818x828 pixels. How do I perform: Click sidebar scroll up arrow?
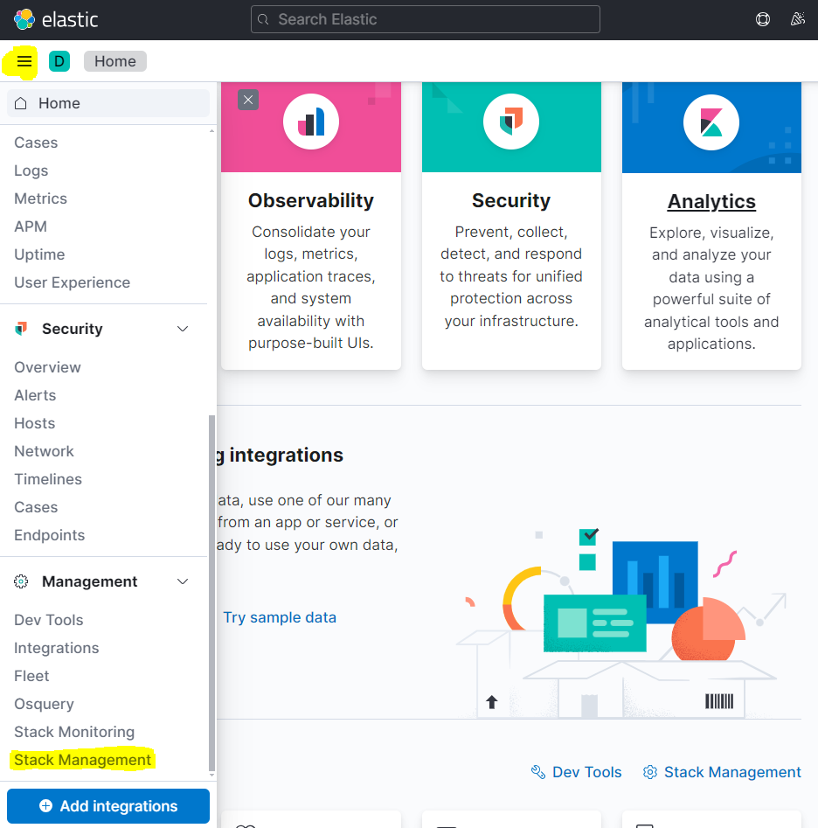[x=211, y=130]
